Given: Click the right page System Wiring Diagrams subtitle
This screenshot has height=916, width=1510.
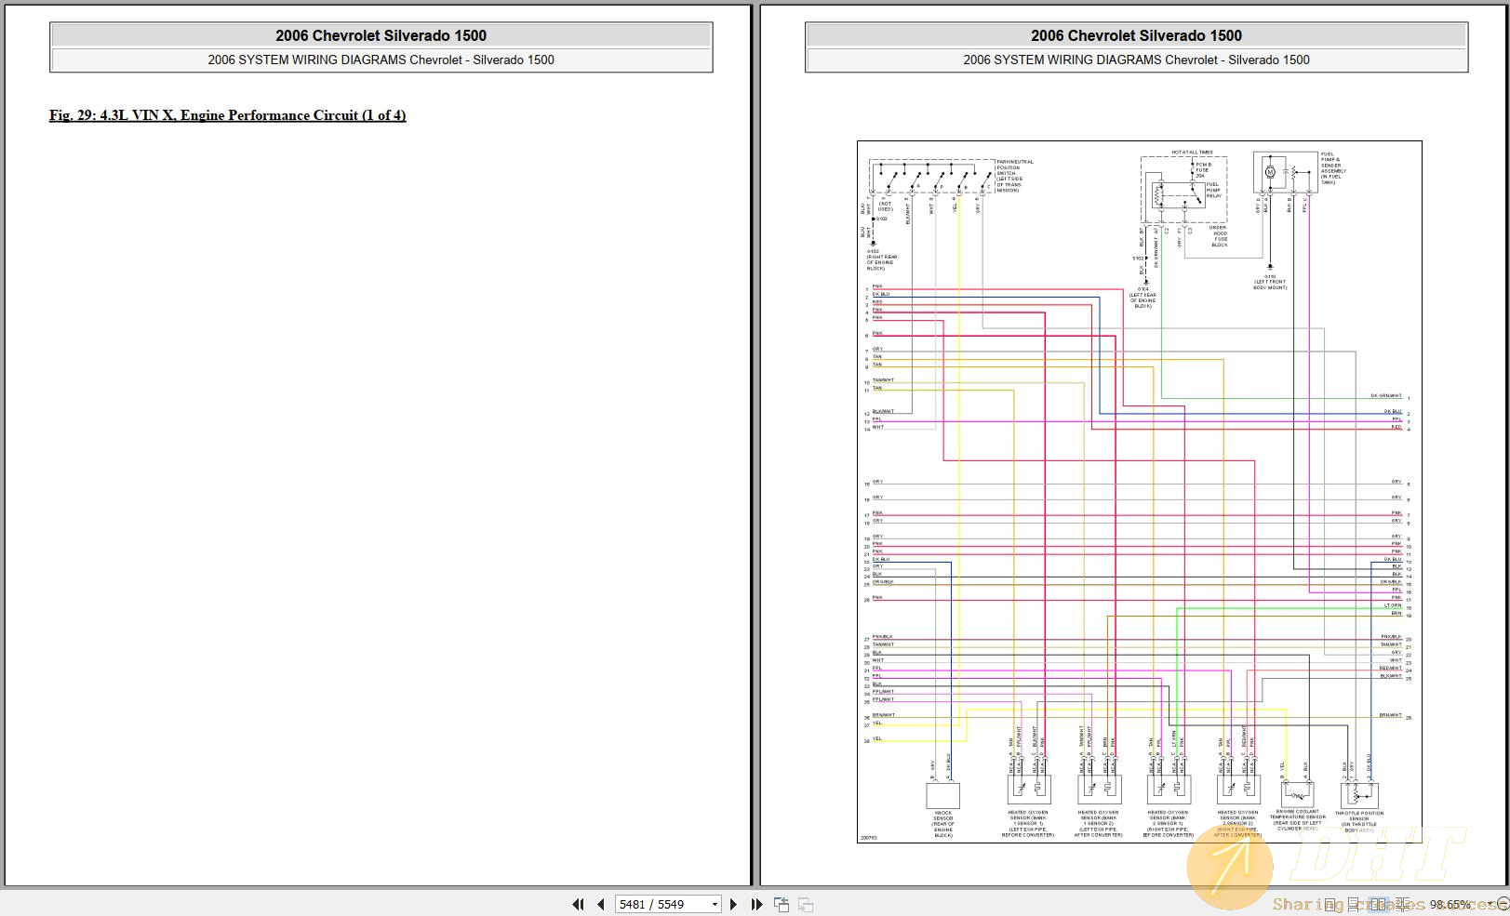Looking at the screenshot, I should coord(1136,60).
